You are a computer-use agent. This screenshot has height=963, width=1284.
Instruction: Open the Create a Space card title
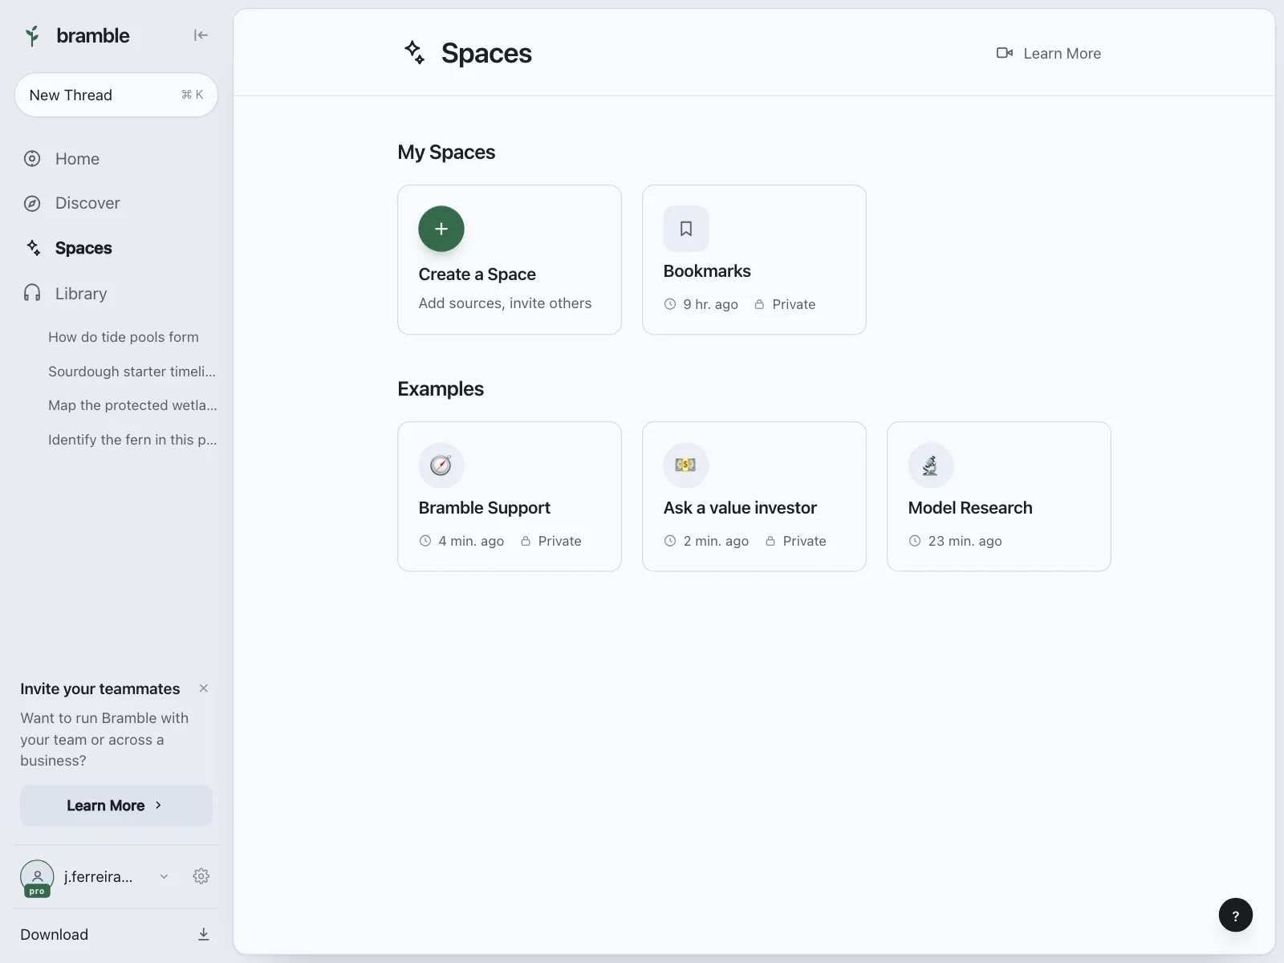[x=477, y=274]
